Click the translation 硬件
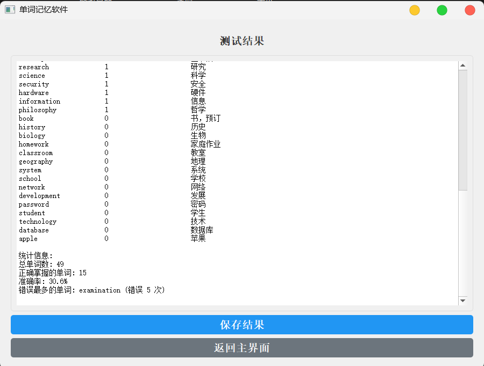 coord(198,93)
